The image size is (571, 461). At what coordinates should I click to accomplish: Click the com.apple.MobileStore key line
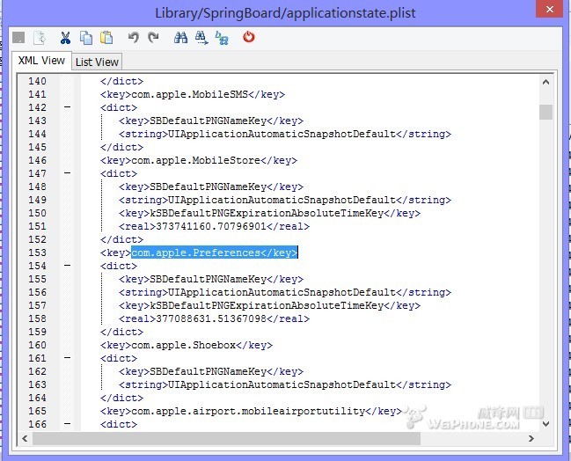pos(199,160)
